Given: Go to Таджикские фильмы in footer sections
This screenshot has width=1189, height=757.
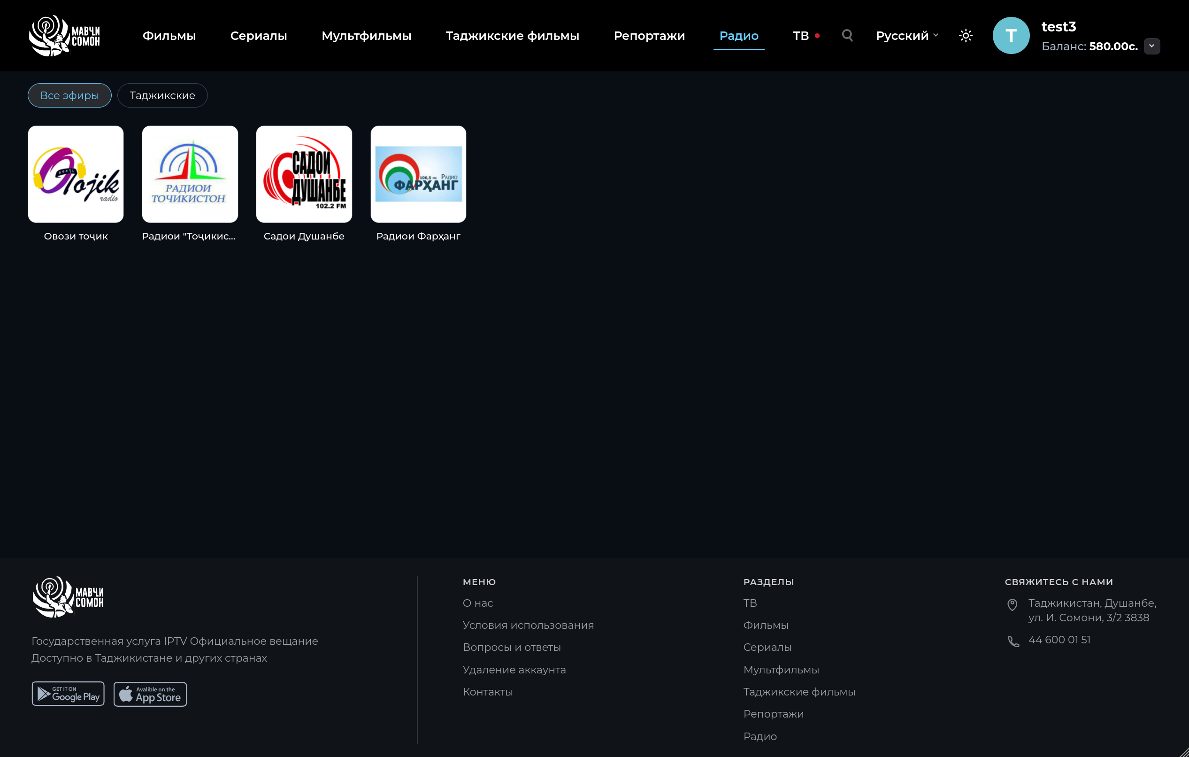Looking at the screenshot, I should (799, 692).
